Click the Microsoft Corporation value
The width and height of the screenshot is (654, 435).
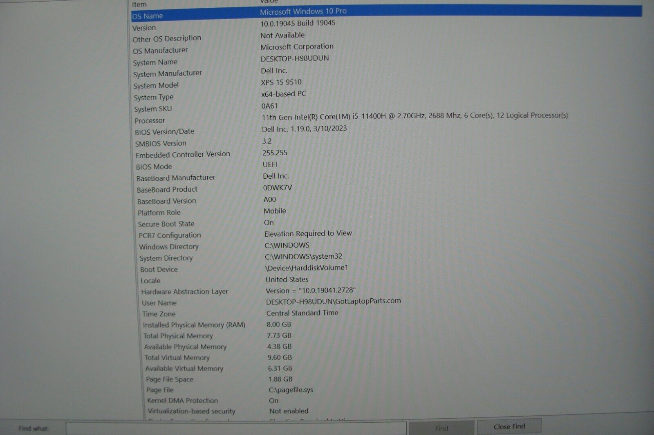(297, 47)
